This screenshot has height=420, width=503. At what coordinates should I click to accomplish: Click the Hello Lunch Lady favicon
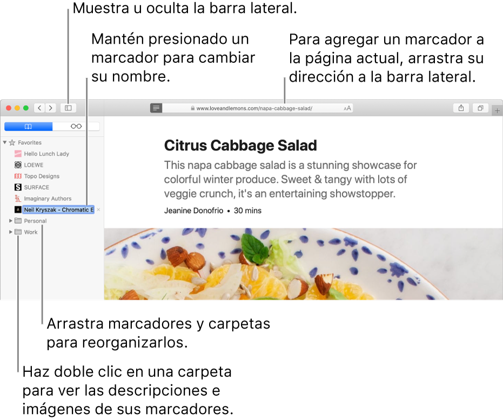click(18, 154)
